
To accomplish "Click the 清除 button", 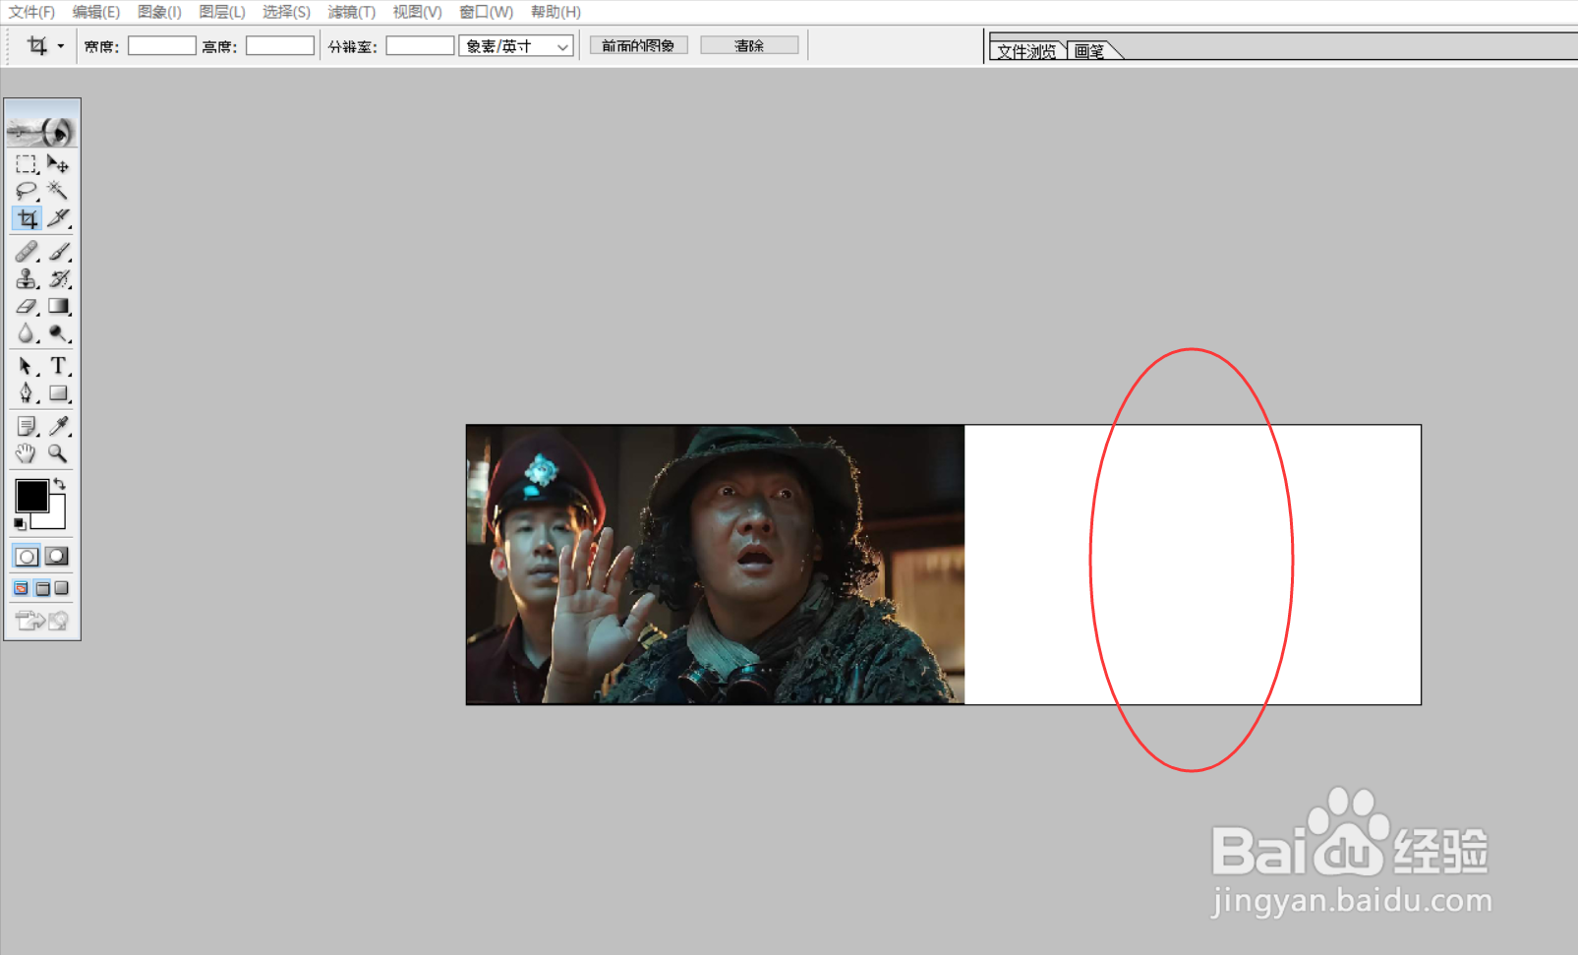I will [x=749, y=45].
